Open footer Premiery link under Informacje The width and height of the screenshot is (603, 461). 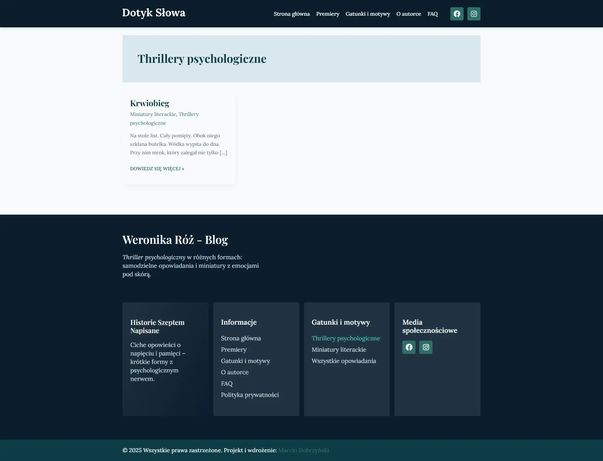[233, 350]
